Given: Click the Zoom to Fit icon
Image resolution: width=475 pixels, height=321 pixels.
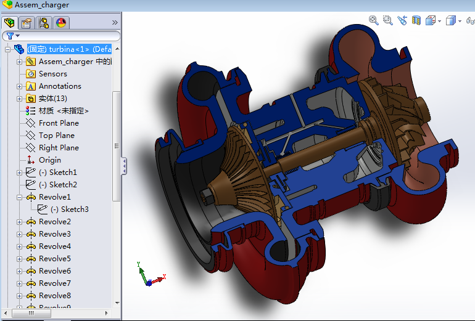Looking at the screenshot, I should click(x=373, y=20).
